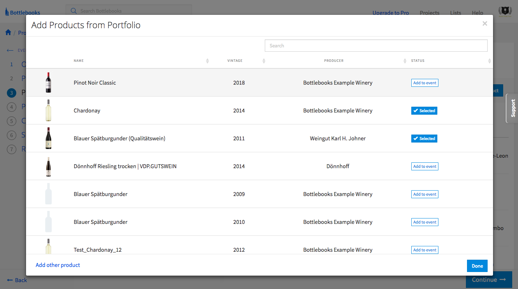Click Test_Chardonay_12 product name
The width and height of the screenshot is (518, 289).
pos(98,250)
